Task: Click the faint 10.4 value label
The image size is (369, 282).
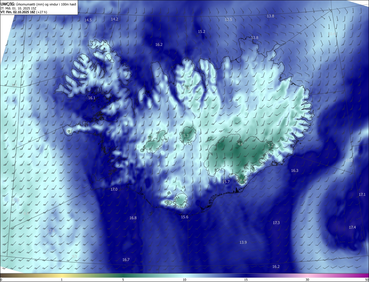Action: click(x=332, y=34)
